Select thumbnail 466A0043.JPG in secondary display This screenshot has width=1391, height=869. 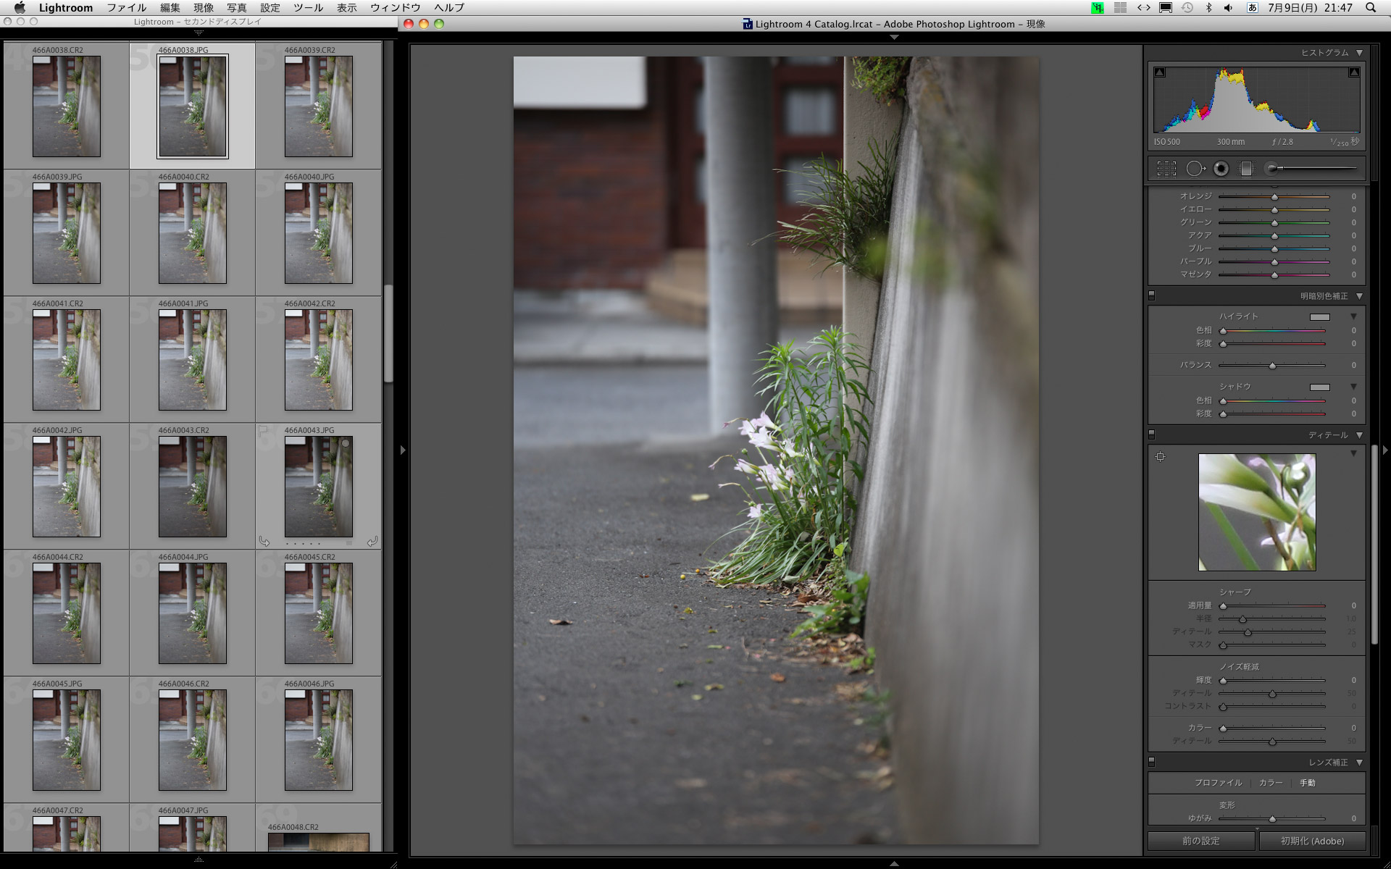coord(319,487)
